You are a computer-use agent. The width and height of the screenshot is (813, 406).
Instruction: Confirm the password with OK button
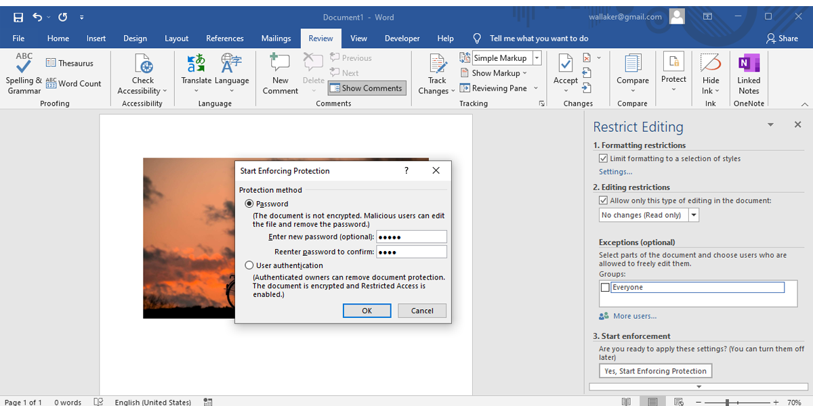(367, 311)
